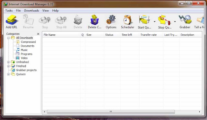The width and height of the screenshot is (207, 120).
Task: Select the Finished category
Action: pyautogui.click(x=21, y=66)
